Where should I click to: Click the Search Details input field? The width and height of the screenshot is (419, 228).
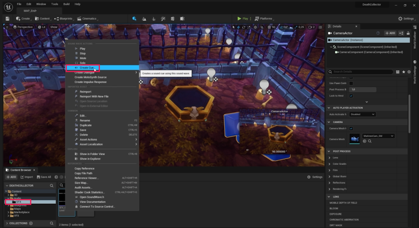pos(360,72)
